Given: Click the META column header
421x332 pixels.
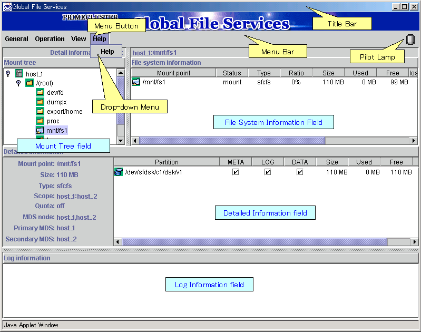Looking at the screenshot, I should point(236,162).
